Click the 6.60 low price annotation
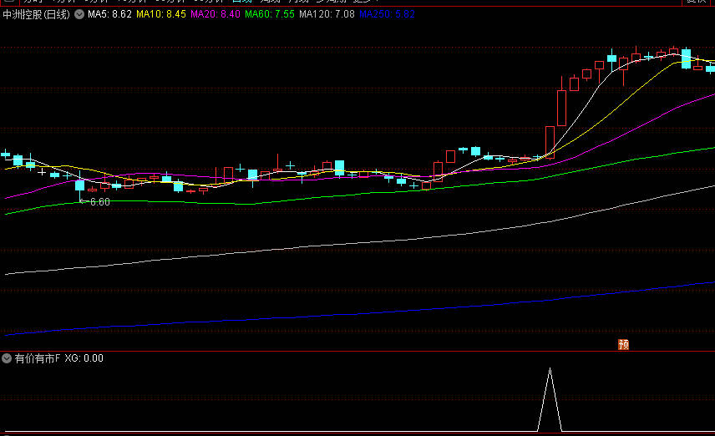715x436 pixels. pyautogui.click(x=100, y=202)
